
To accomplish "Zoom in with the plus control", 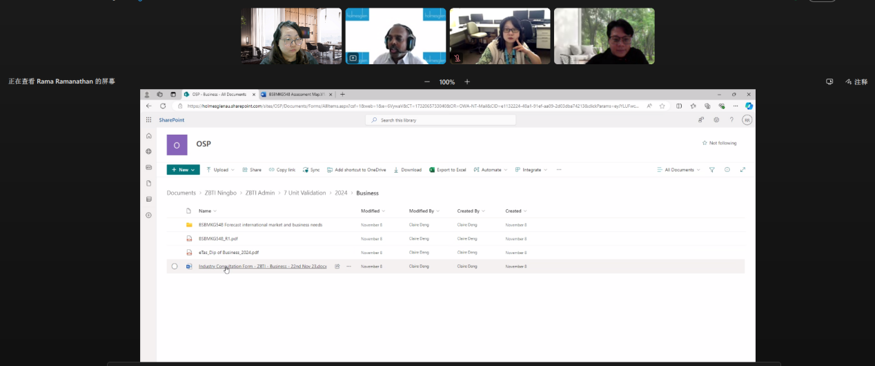I will pos(467,81).
